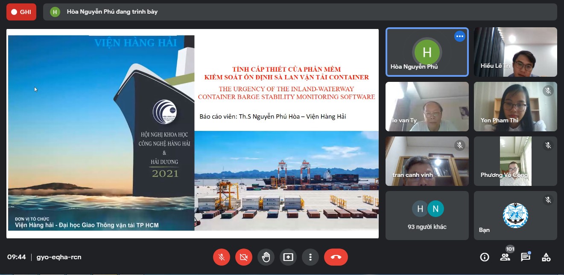Open meeting details info icon
Image resolution: width=564 pixels, height=275 pixels.
[485, 257]
